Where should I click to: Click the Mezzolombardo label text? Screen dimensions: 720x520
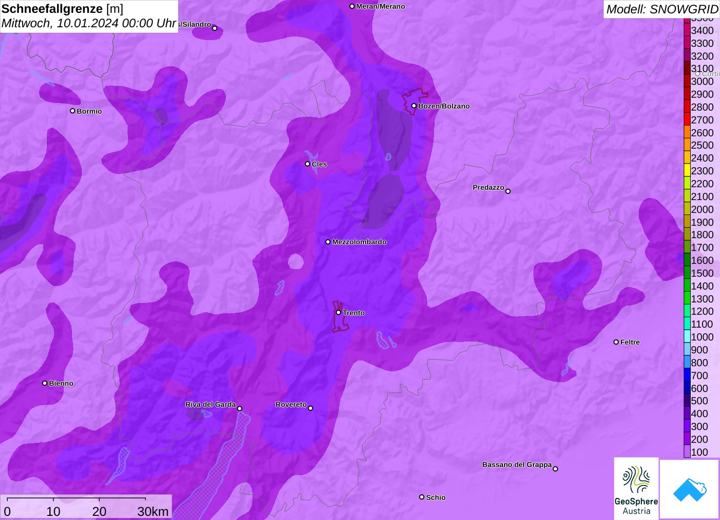pyautogui.click(x=359, y=242)
